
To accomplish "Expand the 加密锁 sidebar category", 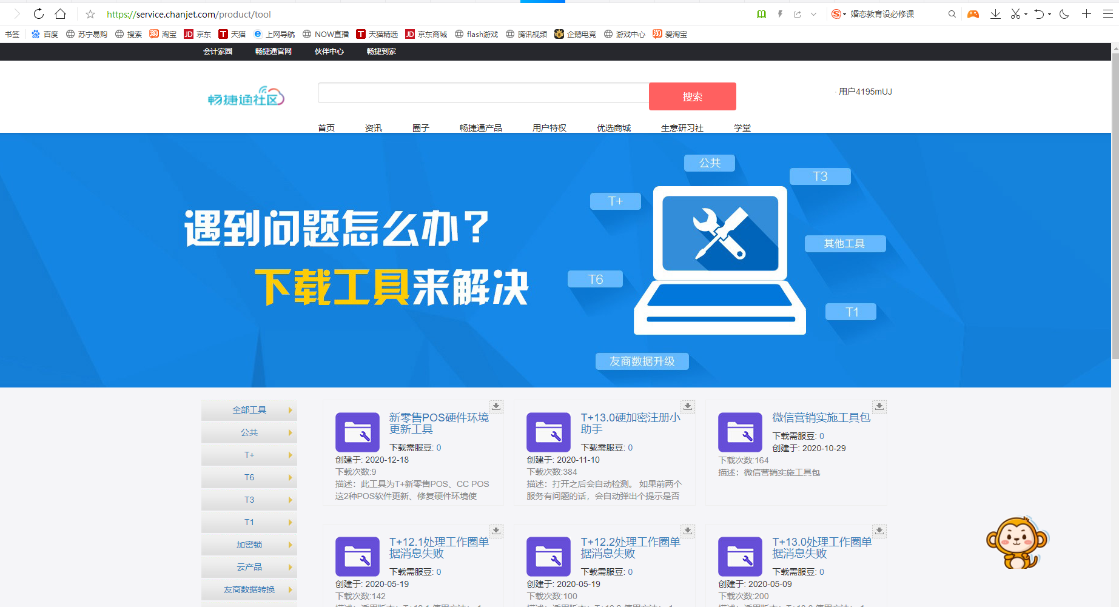I will 249,545.
